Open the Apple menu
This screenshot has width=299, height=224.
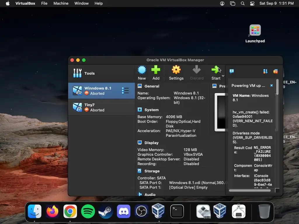8,3
